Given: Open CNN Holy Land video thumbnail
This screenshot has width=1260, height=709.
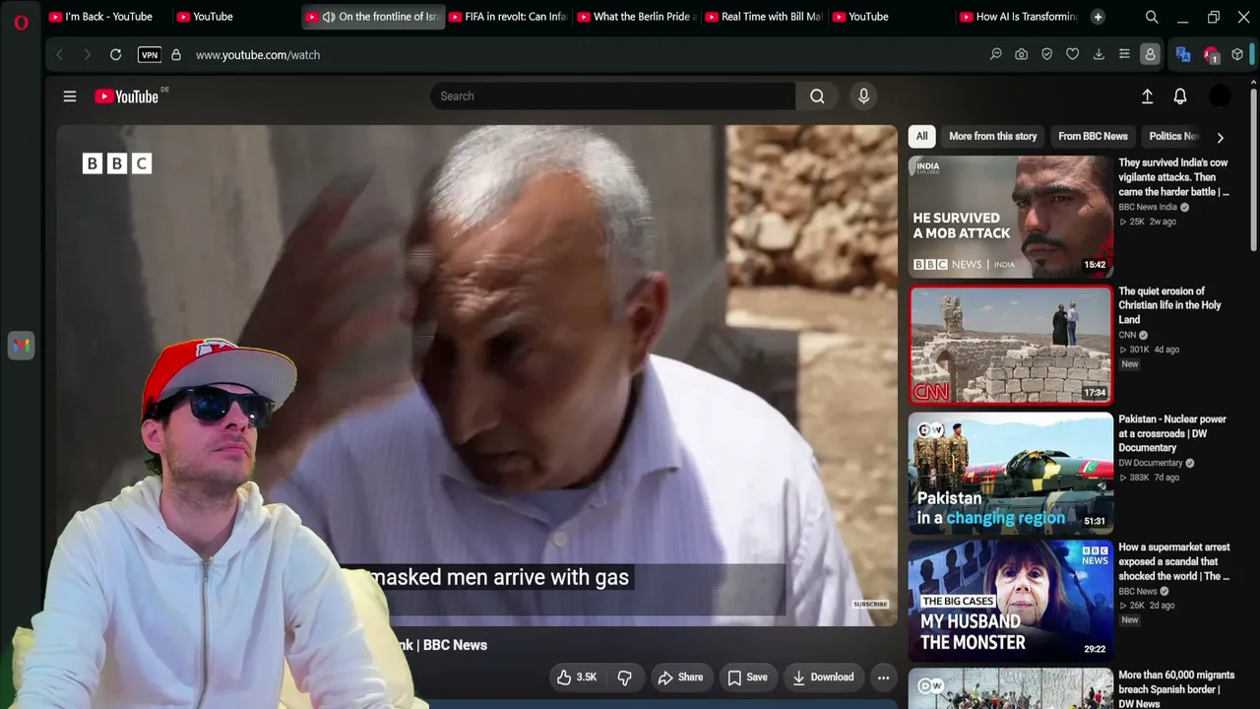Looking at the screenshot, I should (1011, 345).
